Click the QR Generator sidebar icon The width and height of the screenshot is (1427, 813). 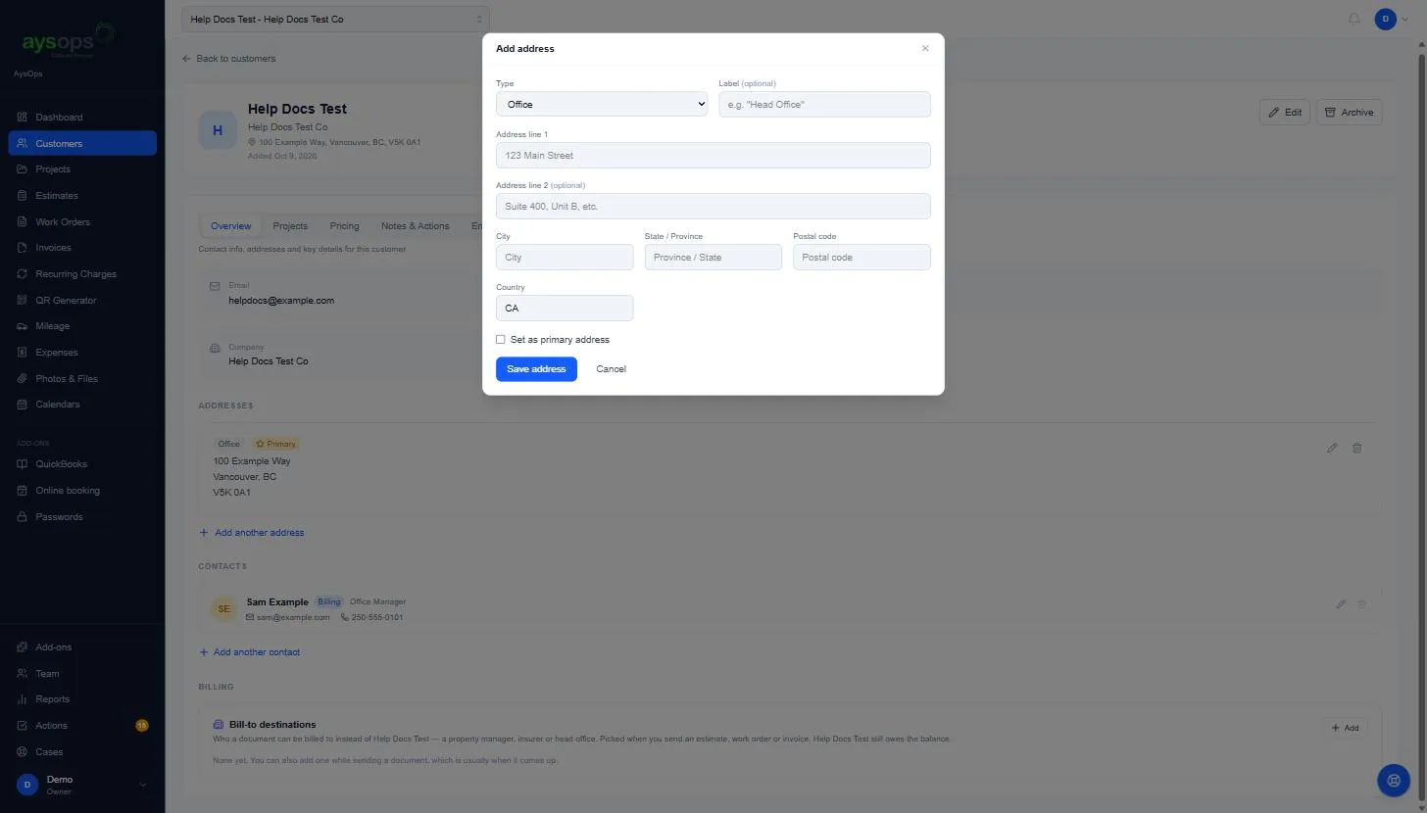[x=23, y=301]
